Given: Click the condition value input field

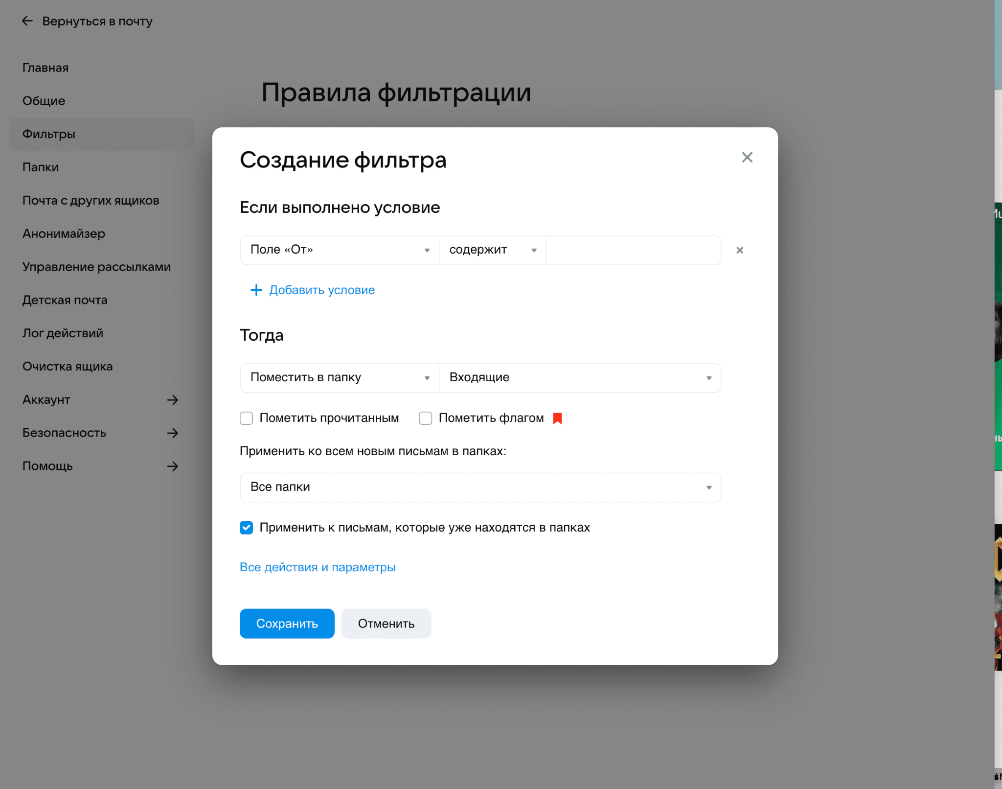Looking at the screenshot, I should point(634,250).
